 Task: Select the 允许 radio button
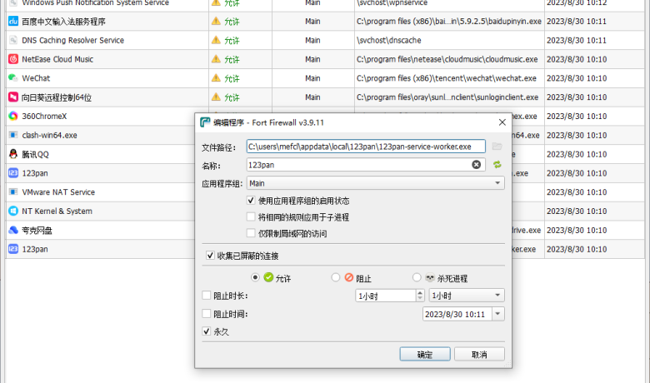point(255,277)
